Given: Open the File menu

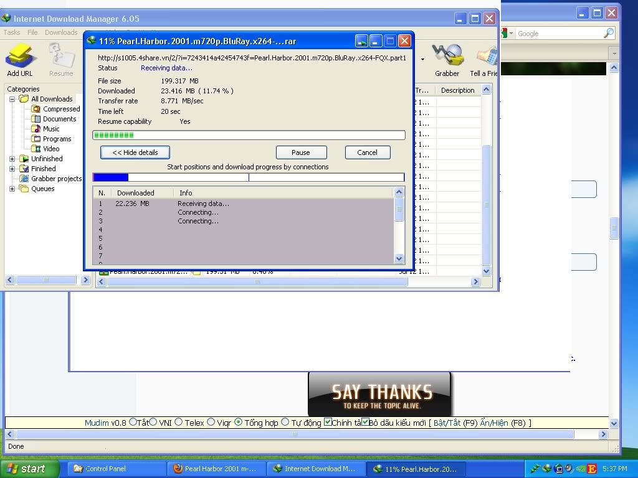Looking at the screenshot, I should tap(32, 32).
